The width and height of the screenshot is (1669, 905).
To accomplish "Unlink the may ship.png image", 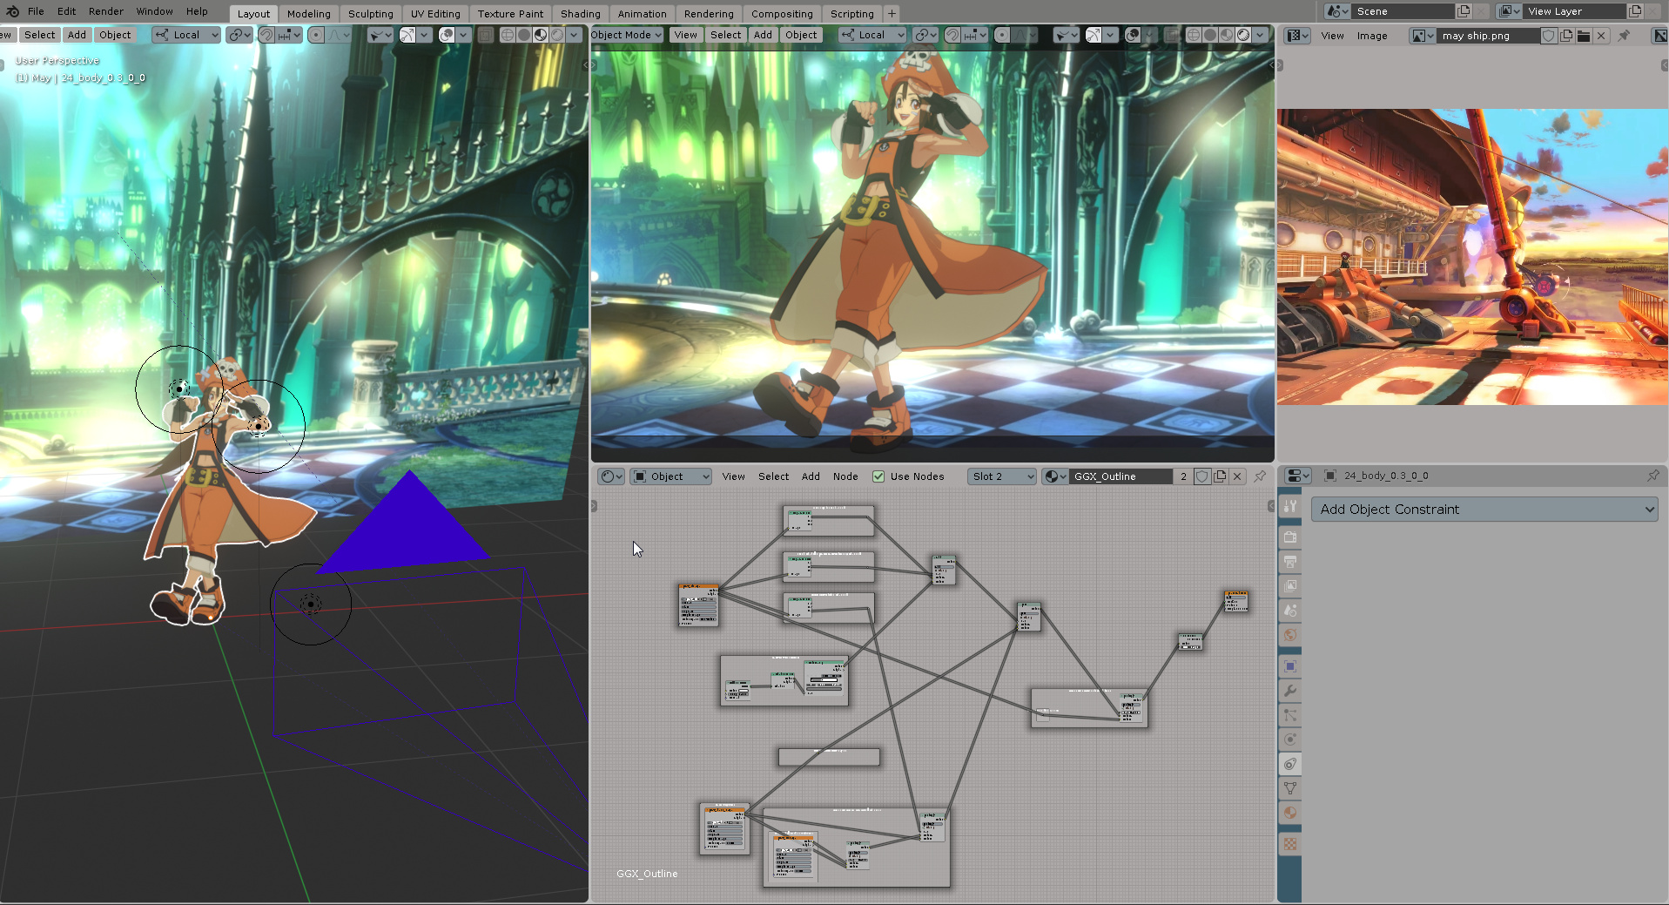I will pos(1602,36).
